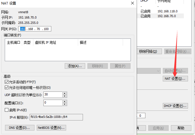
Task: Increase 配置端口 value with up arrow
Action: tap(64, 101)
